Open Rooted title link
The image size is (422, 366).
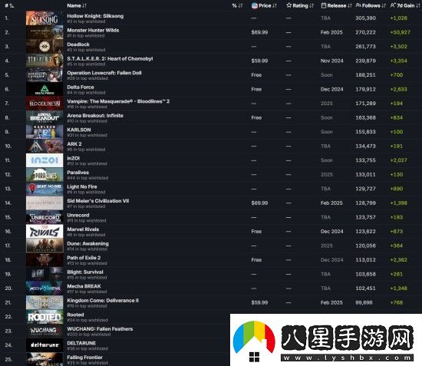[x=75, y=315]
